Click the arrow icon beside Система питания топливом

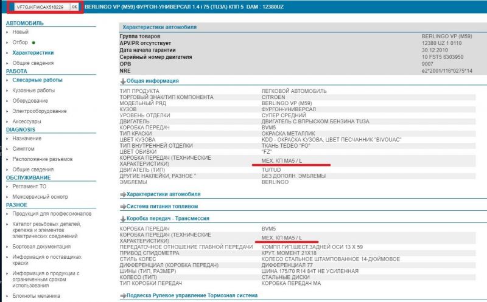[x=123, y=206]
